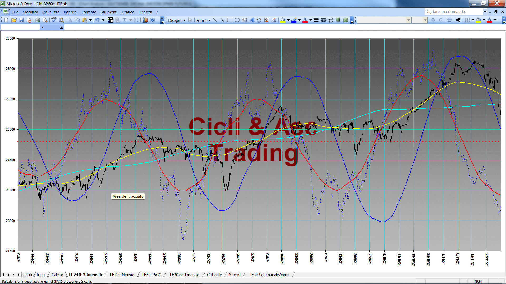Viewport: 506px width, 284px height.
Task: Open the Euro conversion tool icon
Action: tap(110, 20)
